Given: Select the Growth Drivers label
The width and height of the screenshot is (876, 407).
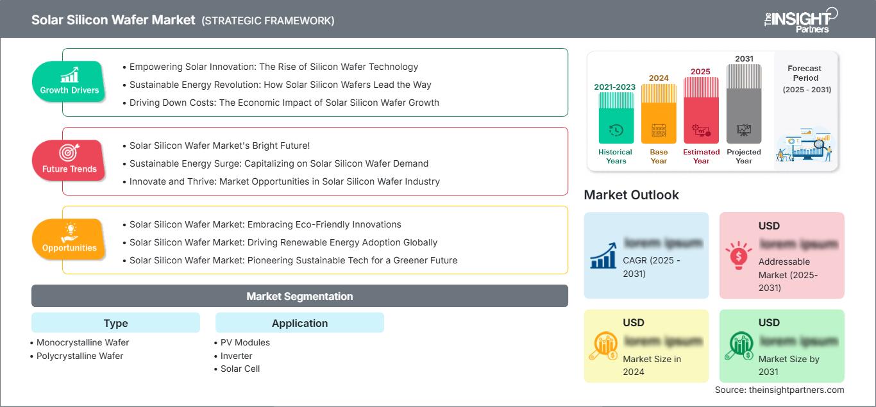Looking at the screenshot, I should coord(69,90).
